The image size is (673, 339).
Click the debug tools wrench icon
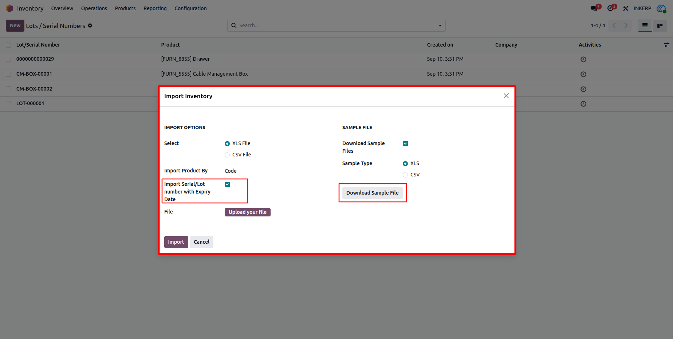coord(626,8)
